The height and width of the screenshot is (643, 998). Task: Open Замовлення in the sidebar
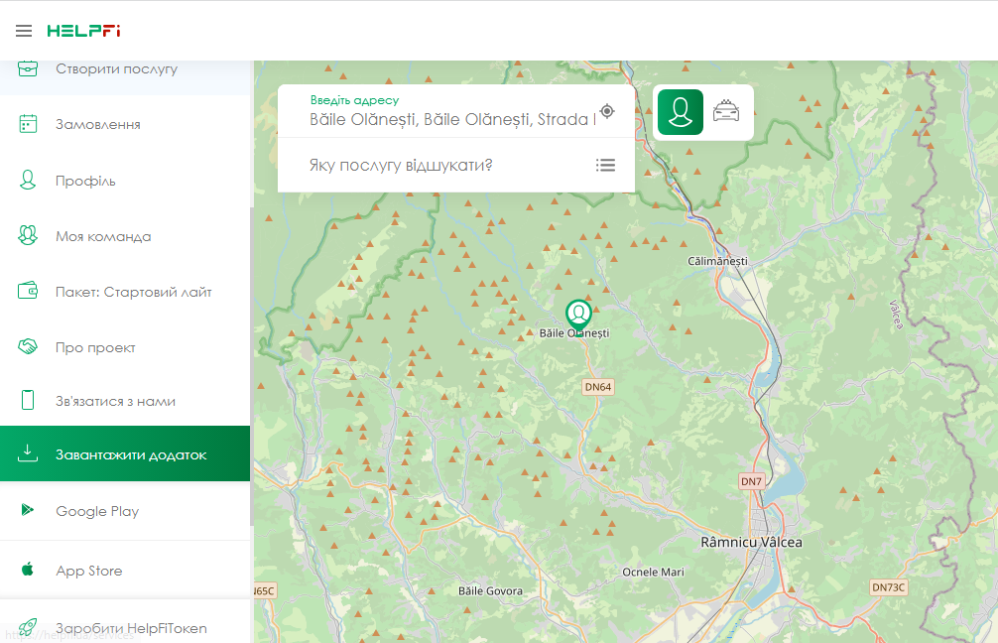click(98, 124)
